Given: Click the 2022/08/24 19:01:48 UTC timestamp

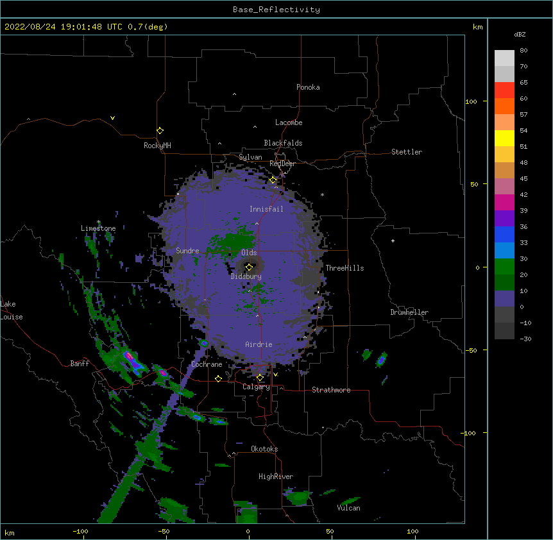Looking at the screenshot, I should point(63,27).
